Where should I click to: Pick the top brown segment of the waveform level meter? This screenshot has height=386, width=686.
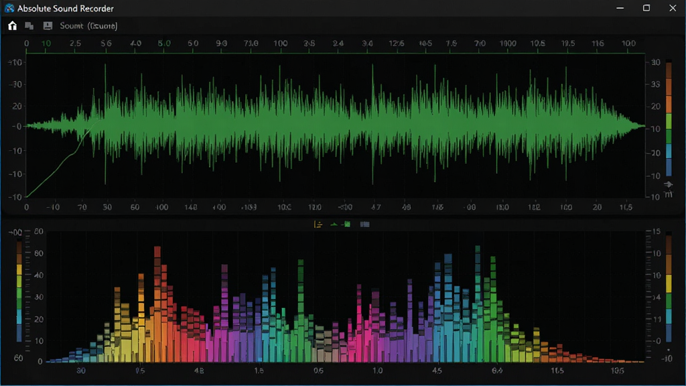pos(669,70)
